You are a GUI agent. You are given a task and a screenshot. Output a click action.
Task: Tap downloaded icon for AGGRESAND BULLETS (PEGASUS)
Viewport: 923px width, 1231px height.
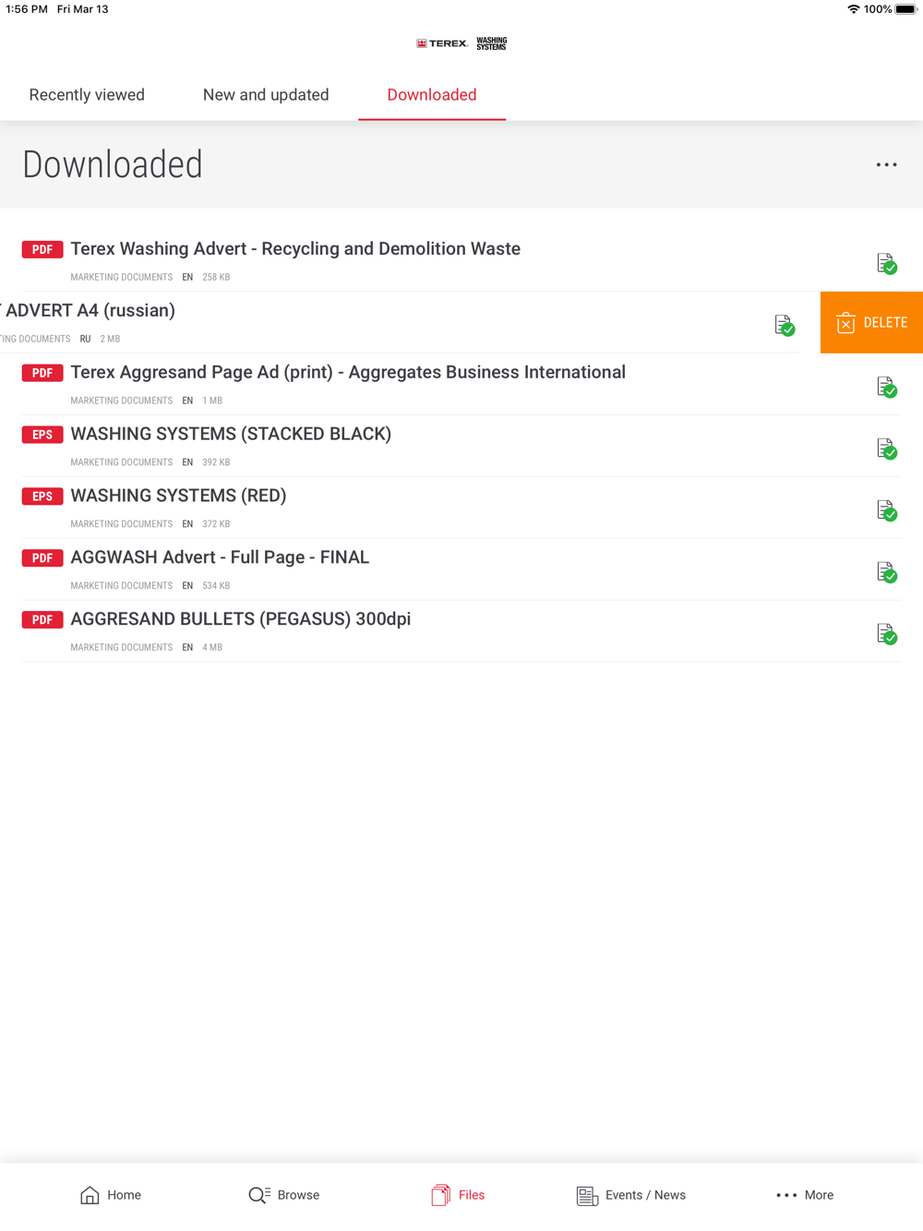point(886,634)
